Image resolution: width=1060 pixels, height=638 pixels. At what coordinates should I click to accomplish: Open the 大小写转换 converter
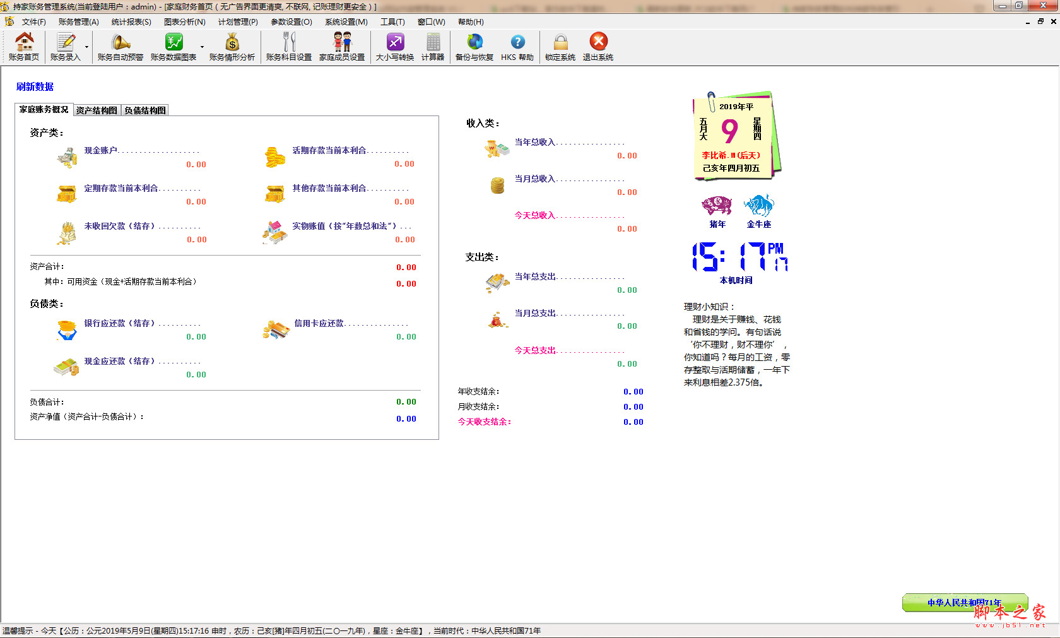tap(394, 47)
